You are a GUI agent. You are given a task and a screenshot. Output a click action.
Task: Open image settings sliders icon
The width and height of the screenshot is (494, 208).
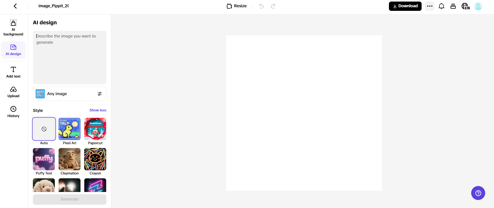tap(100, 94)
